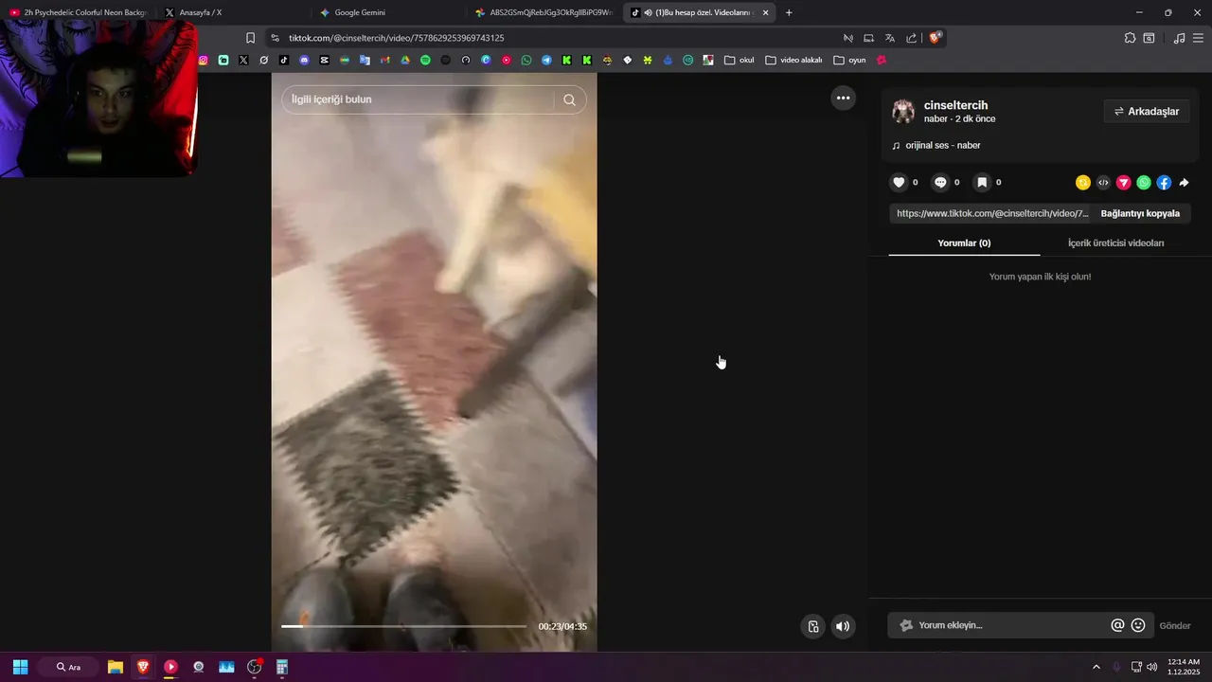The image size is (1212, 682).
Task: Open the X bookmark in the bookmarks bar
Action: pos(243,60)
